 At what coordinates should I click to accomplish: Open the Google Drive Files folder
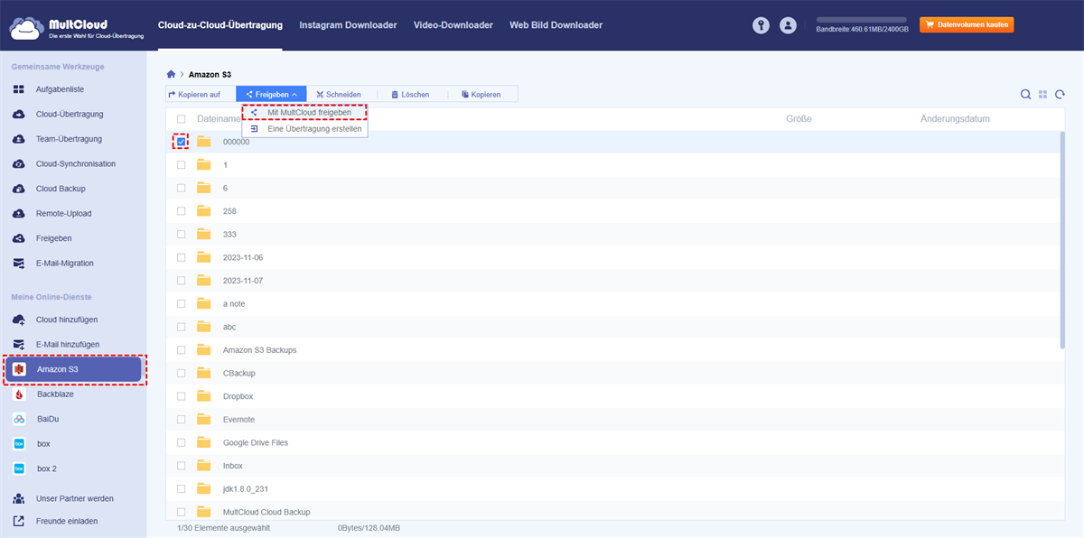[x=256, y=442]
